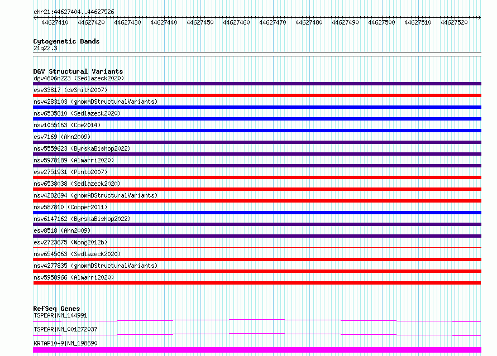Open nsv4282694 (gnomADStructuralVariants) label
This screenshot has width=497, height=356.
coord(95,195)
